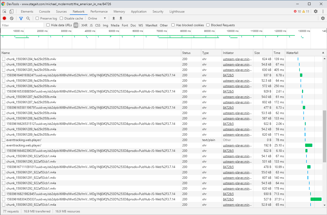
Task: Switch to the Application tab
Action: [x=139, y=12]
